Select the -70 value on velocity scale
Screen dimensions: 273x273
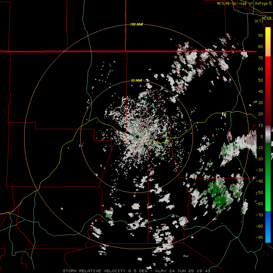click(259, 215)
